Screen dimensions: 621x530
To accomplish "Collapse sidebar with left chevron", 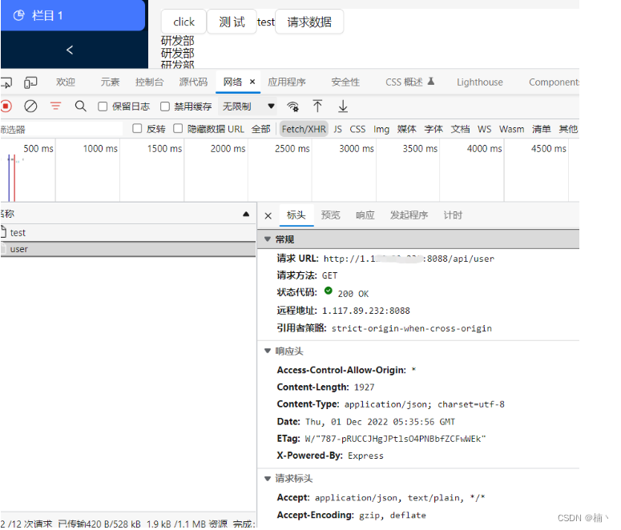I will tap(70, 50).
